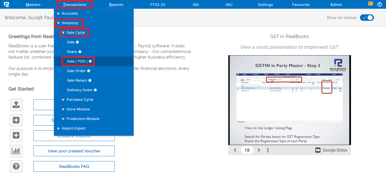Collapse the Sale Cycle submenu

(x=75, y=33)
